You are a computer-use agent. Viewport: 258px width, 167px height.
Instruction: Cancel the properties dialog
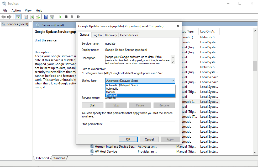pyautogui.click(x=149, y=139)
